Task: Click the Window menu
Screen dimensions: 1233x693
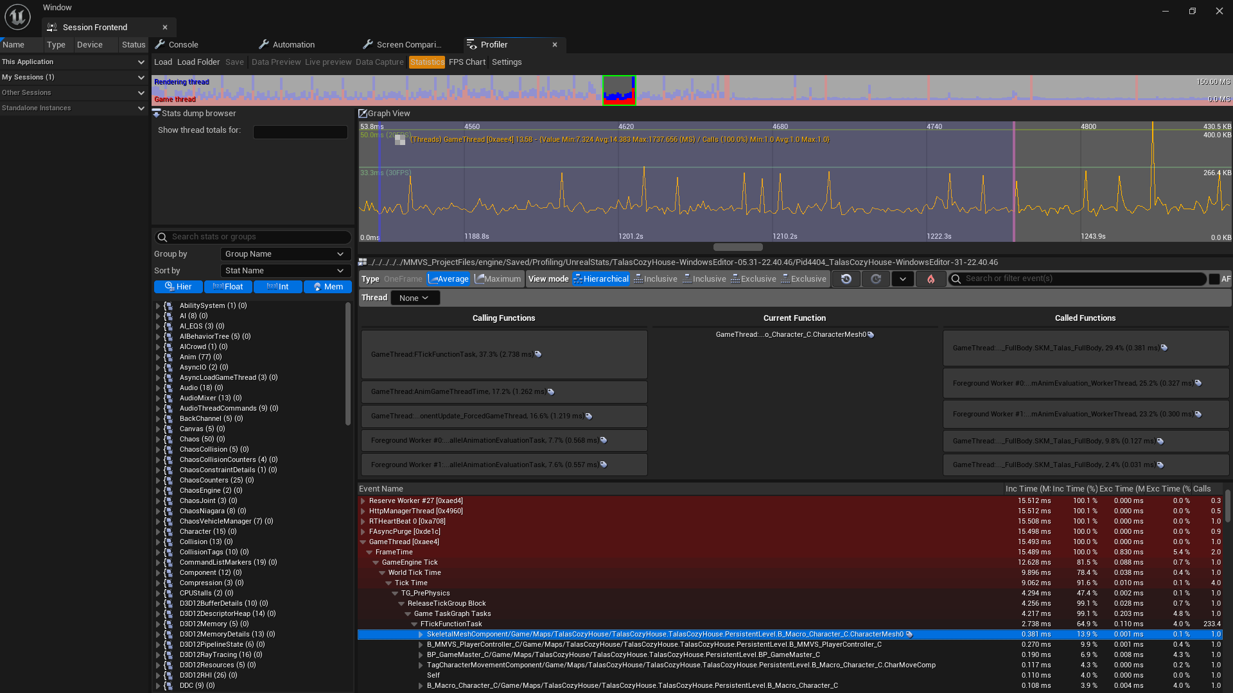Action: pos(57,8)
